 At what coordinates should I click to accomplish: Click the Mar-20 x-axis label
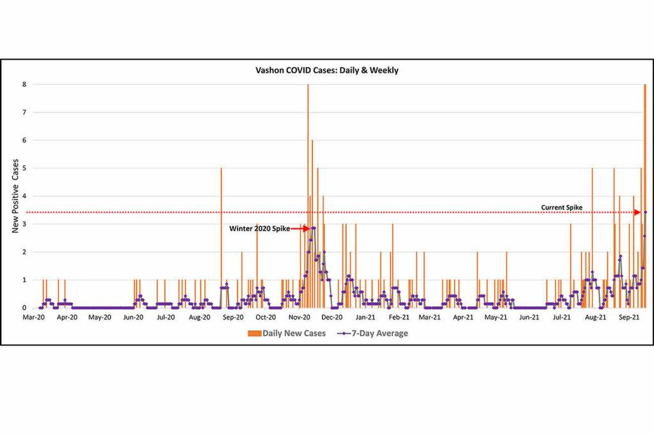pyautogui.click(x=34, y=317)
